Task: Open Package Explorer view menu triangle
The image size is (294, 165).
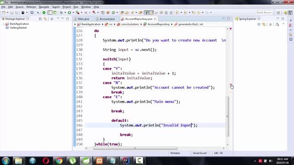Action: pyautogui.click(x=58, y=18)
